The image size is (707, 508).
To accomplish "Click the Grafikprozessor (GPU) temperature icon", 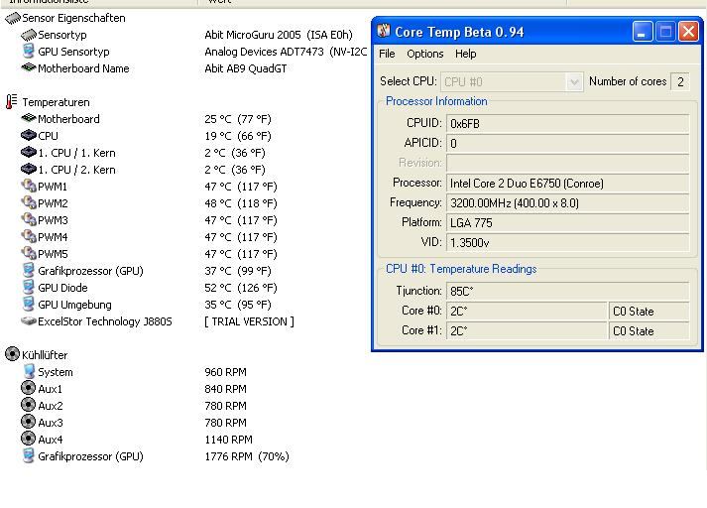I will click(x=29, y=270).
